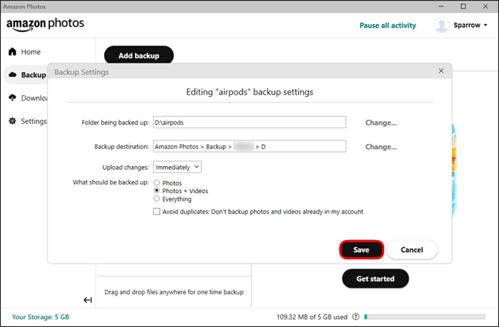The height and width of the screenshot is (327, 499).
Task: Click the drag and drop backup area text
Action: click(x=174, y=292)
